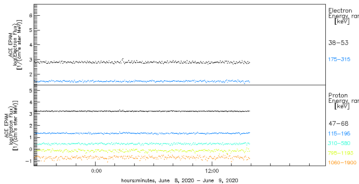Click the 1060-1900 orange proton label
Screen dimensions: 359x184
coord(342,163)
